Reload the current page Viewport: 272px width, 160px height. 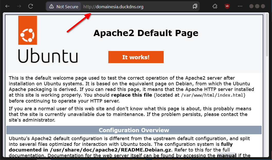pos(31,6)
